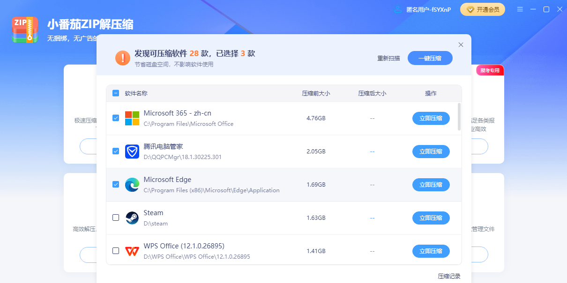Click 立即压缩 for Microsoft 365
The image size is (567, 283).
pos(431,118)
